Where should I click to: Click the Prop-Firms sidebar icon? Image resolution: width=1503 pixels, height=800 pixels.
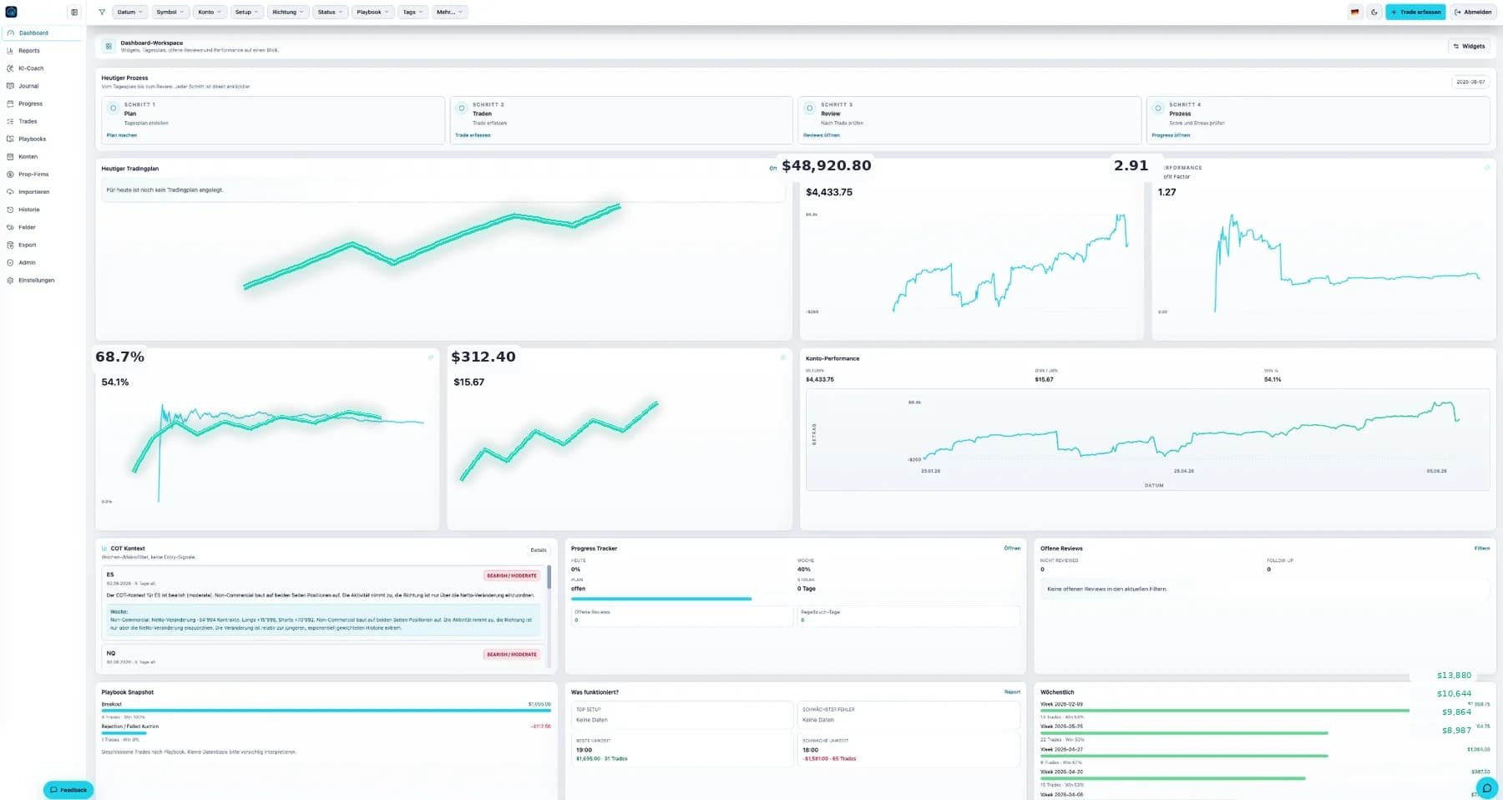point(10,174)
